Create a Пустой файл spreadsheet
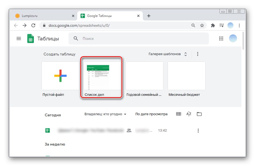Image resolution: width=255 pixels, height=166 pixels. tap(60, 76)
